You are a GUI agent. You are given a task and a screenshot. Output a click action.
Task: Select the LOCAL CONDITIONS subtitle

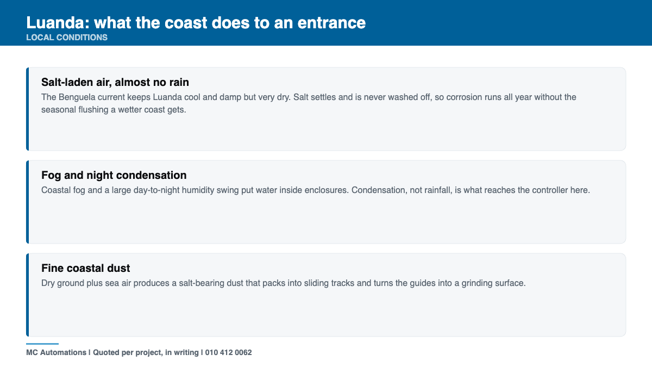tap(67, 38)
